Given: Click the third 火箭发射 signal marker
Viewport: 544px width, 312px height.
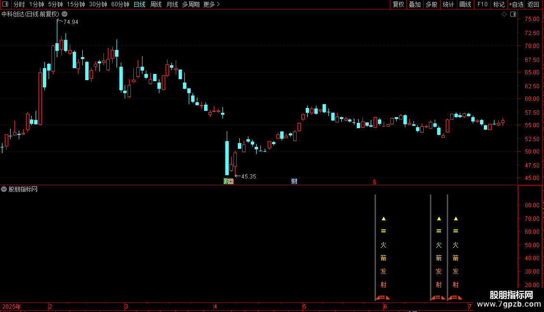Looking at the screenshot, I should tap(455, 258).
